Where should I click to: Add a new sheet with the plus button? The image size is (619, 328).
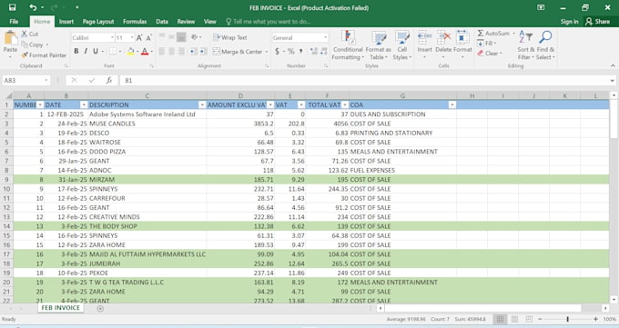pyautogui.click(x=100, y=308)
